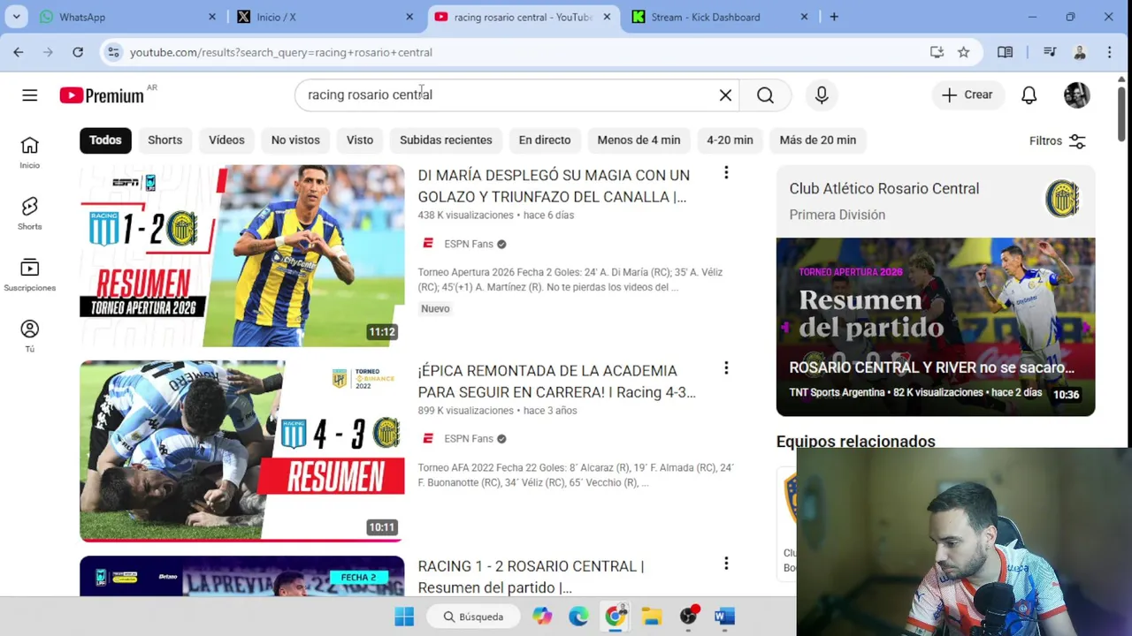The image size is (1132, 636).
Task: Select the No vistos filter chip
Action: (x=295, y=140)
